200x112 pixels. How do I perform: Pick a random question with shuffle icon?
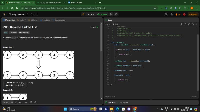coord(36,14)
